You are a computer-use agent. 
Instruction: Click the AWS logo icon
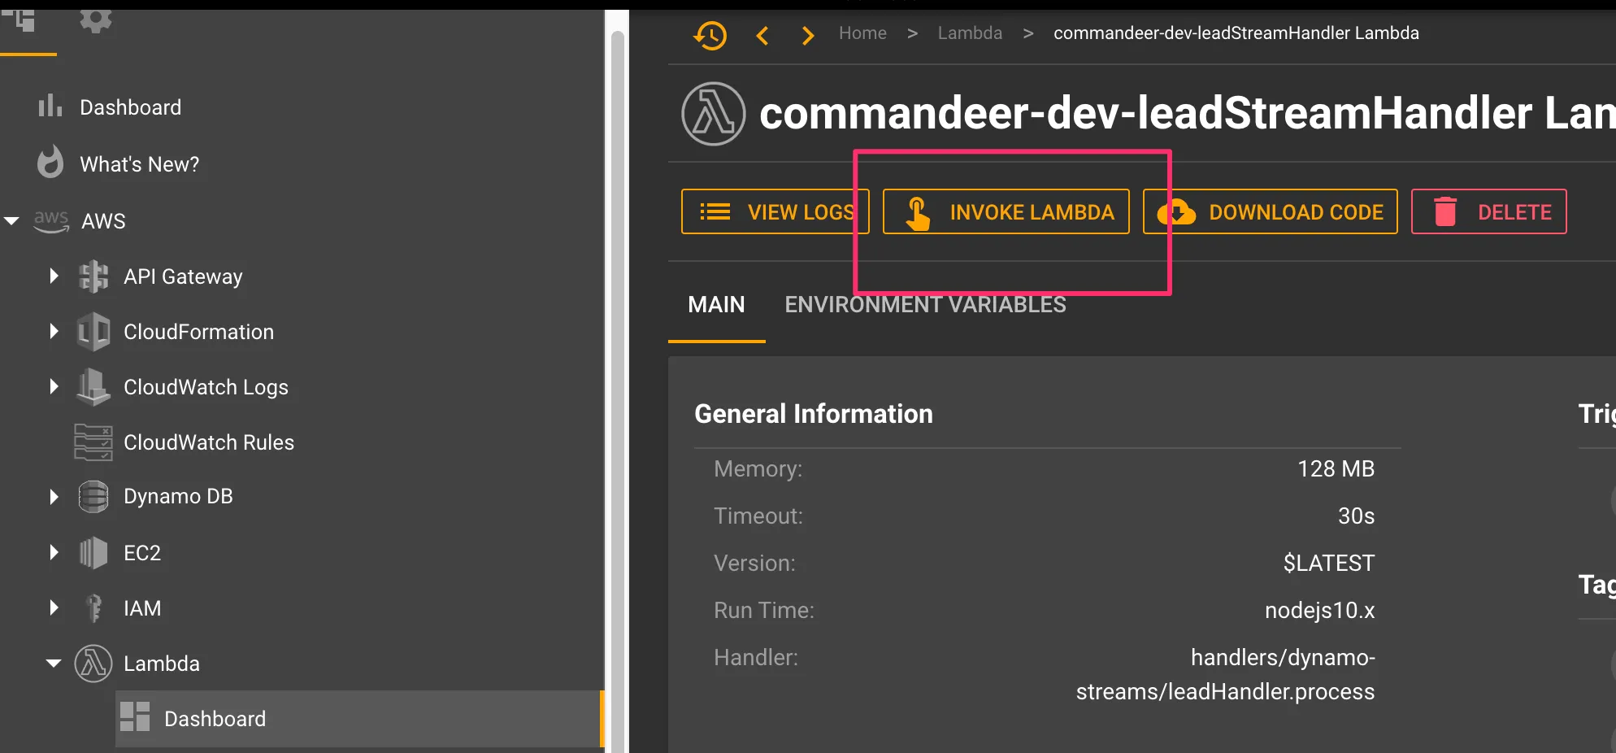[51, 220]
